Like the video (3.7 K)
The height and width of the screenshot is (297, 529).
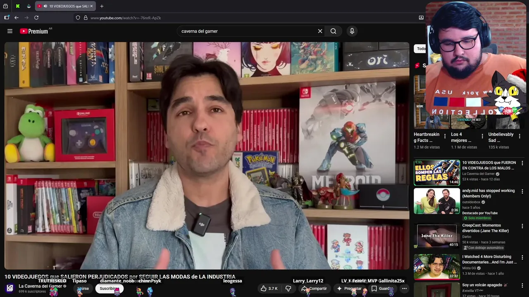coord(269,289)
